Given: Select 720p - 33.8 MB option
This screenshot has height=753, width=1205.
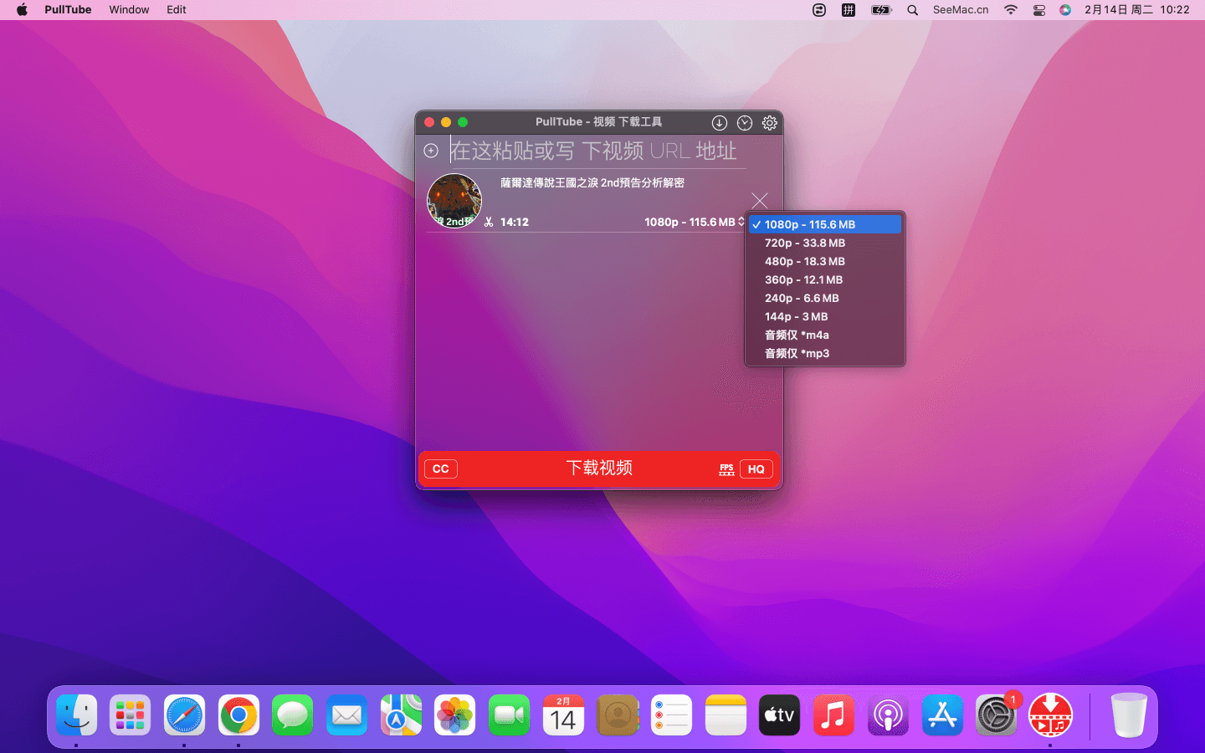Looking at the screenshot, I should coord(825,243).
